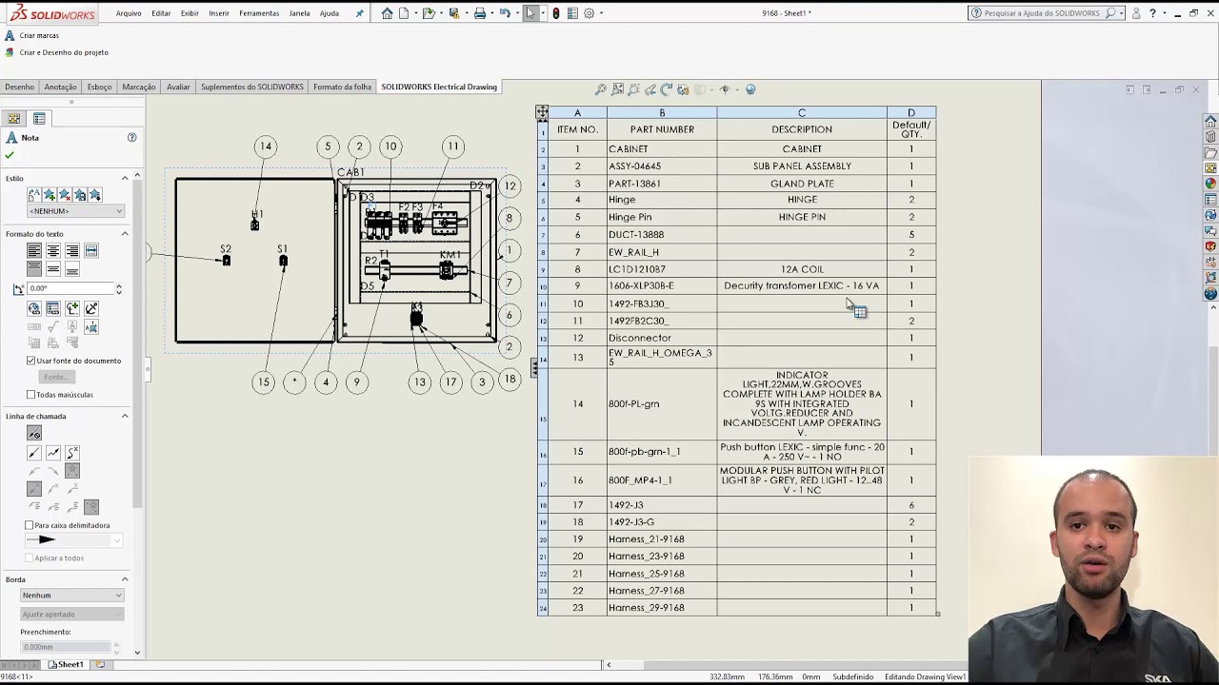Click the Rebuild traffic light icon
The height and width of the screenshot is (685, 1219).
556,13
